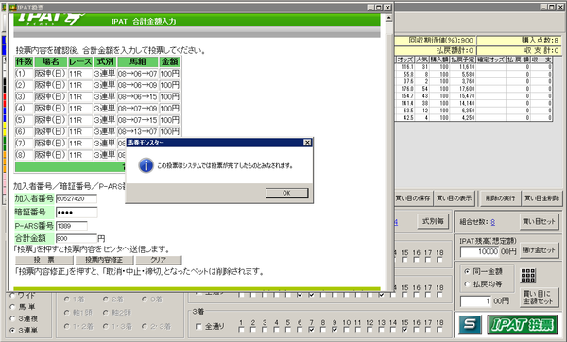Select the 同一金額 radio option
Viewport: 567px width, 342px height.
click(x=467, y=271)
